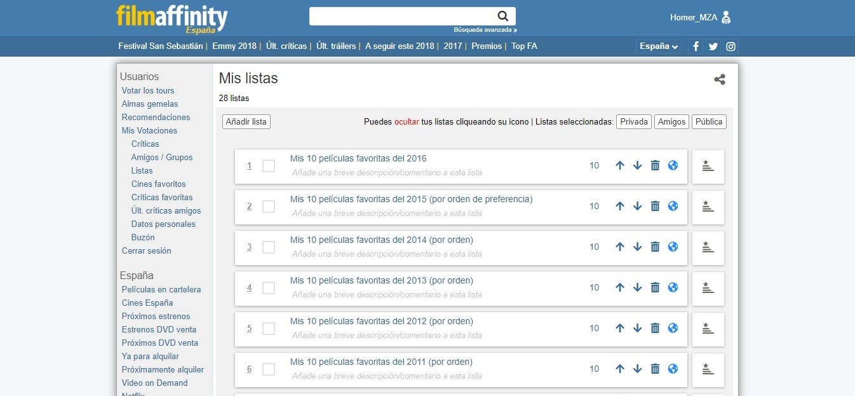Delete the 2016 favorites list
Screen dimensions: 855x396
[655, 165]
